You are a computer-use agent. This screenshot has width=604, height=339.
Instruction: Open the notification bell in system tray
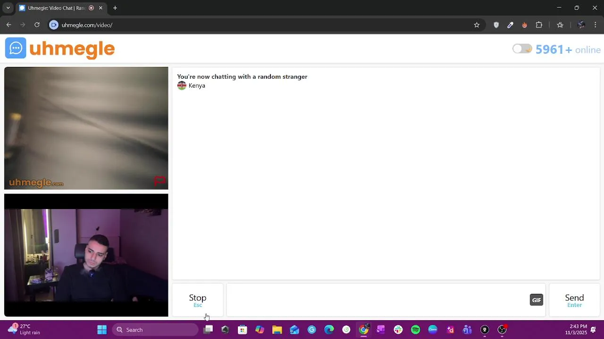click(x=594, y=330)
